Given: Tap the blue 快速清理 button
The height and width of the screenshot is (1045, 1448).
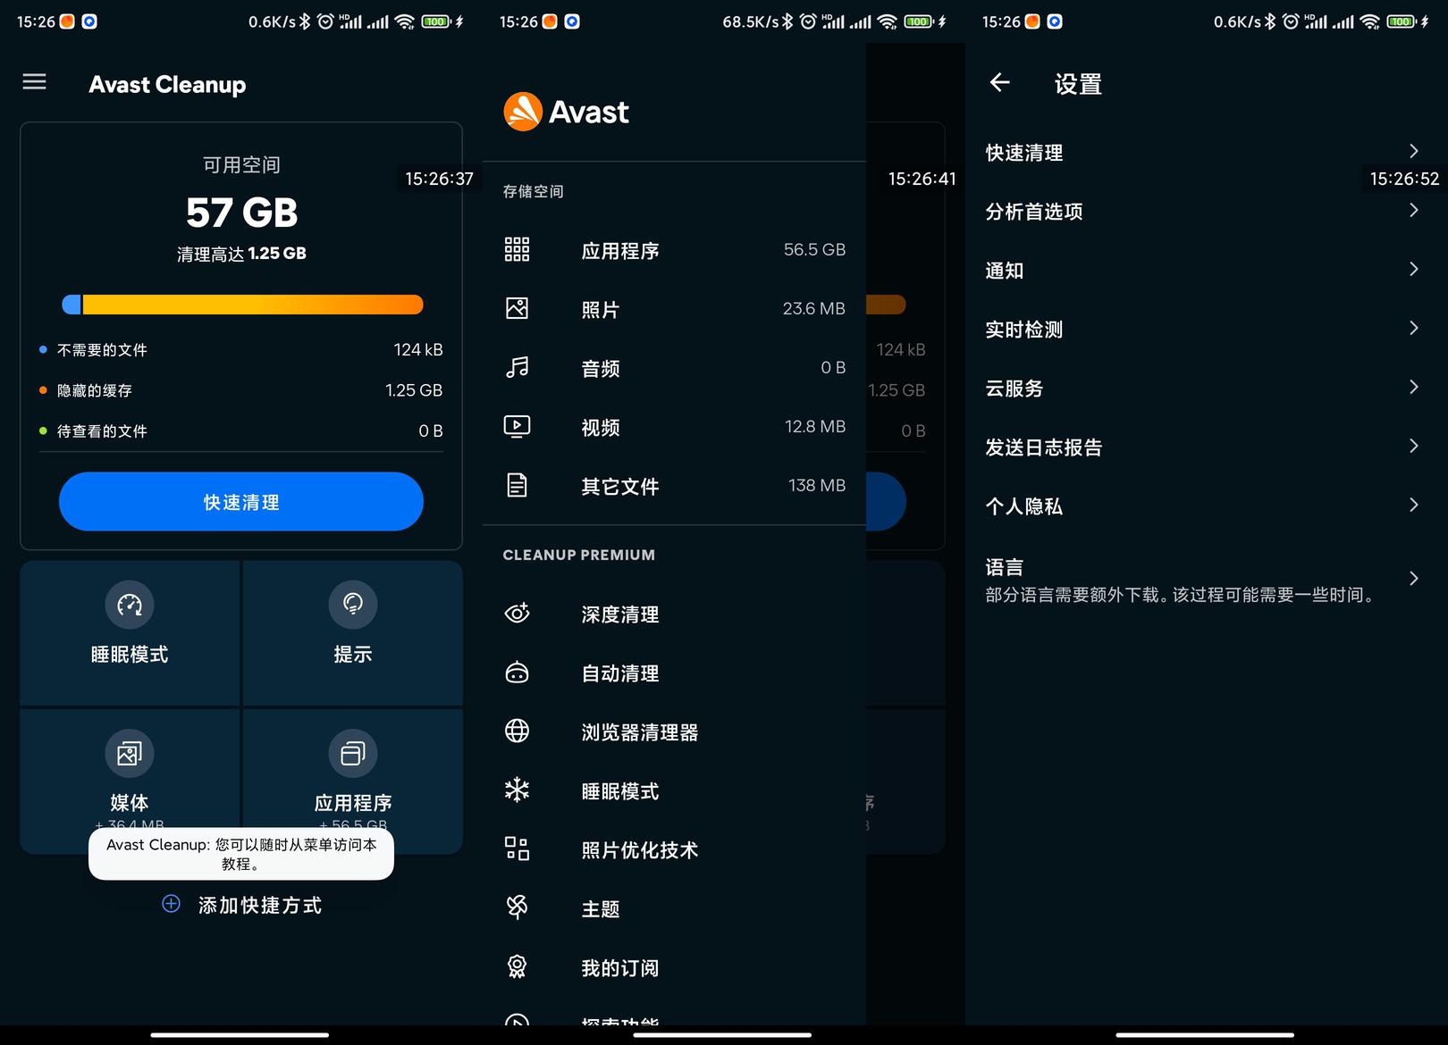Looking at the screenshot, I should coord(241,502).
